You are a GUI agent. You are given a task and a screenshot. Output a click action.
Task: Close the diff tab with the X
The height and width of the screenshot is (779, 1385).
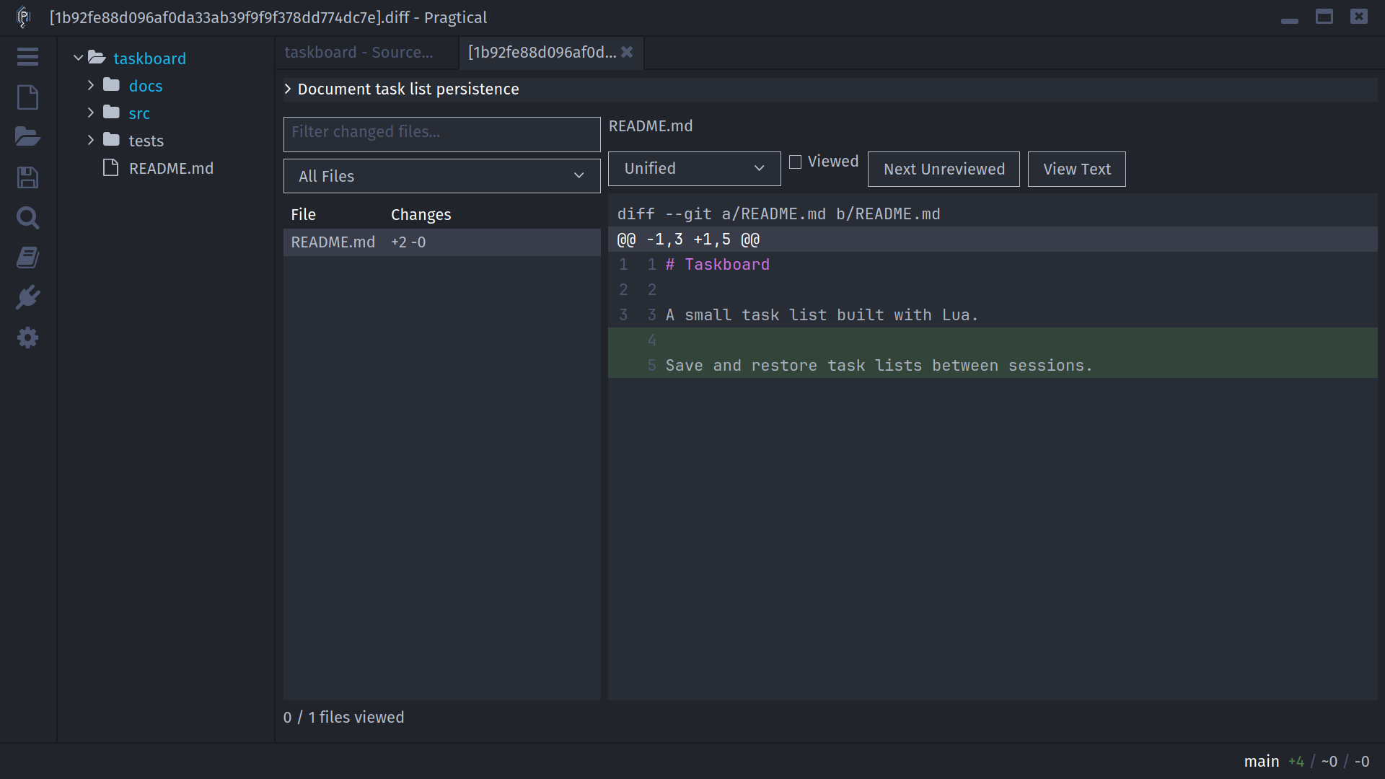click(627, 52)
